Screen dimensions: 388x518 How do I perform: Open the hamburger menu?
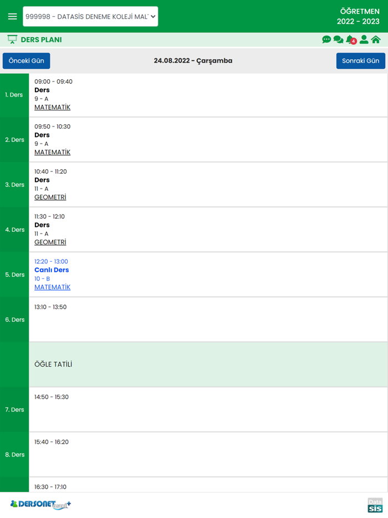(13, 16)
